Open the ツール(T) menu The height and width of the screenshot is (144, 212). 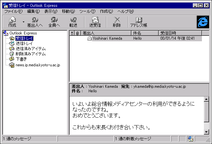(87, 11)
